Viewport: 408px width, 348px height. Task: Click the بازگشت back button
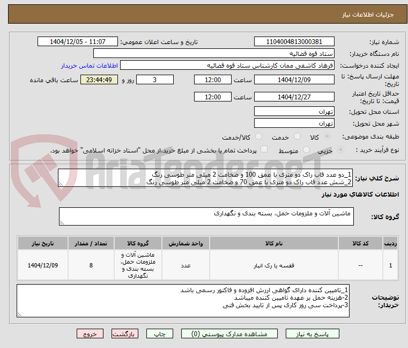click(124, 334)
